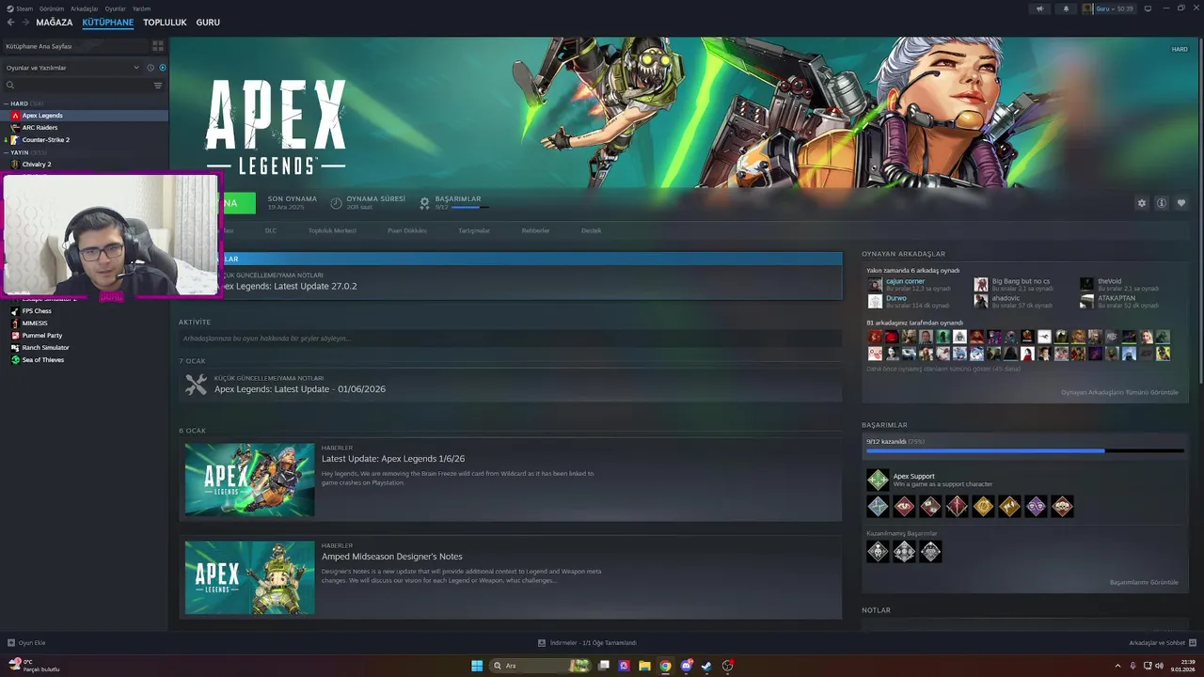Open the Arkadaşlar menu
Screen dimensions: 1204x677
pos(84,8)
